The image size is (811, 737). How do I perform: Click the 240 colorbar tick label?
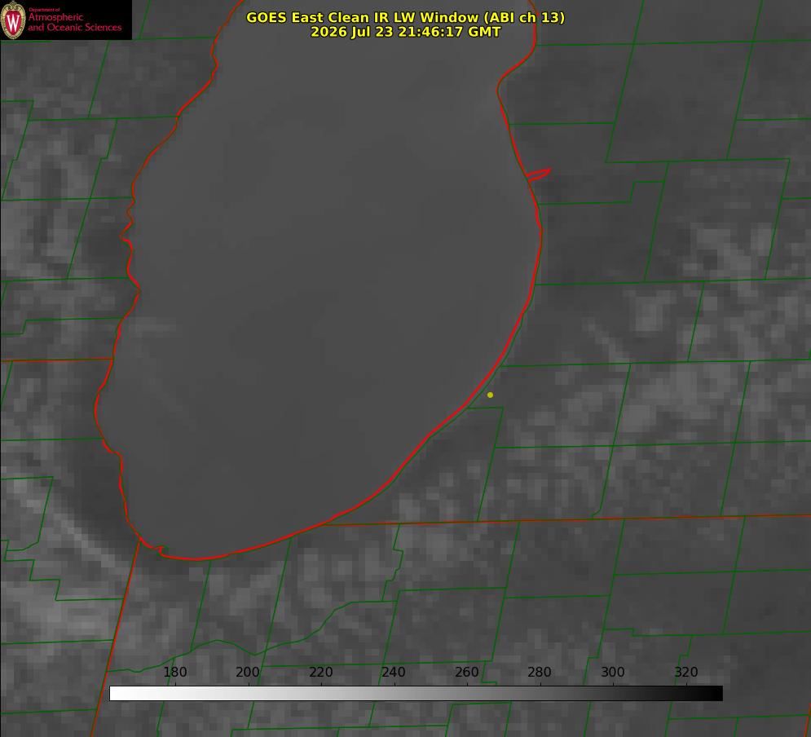coord(394,672)
